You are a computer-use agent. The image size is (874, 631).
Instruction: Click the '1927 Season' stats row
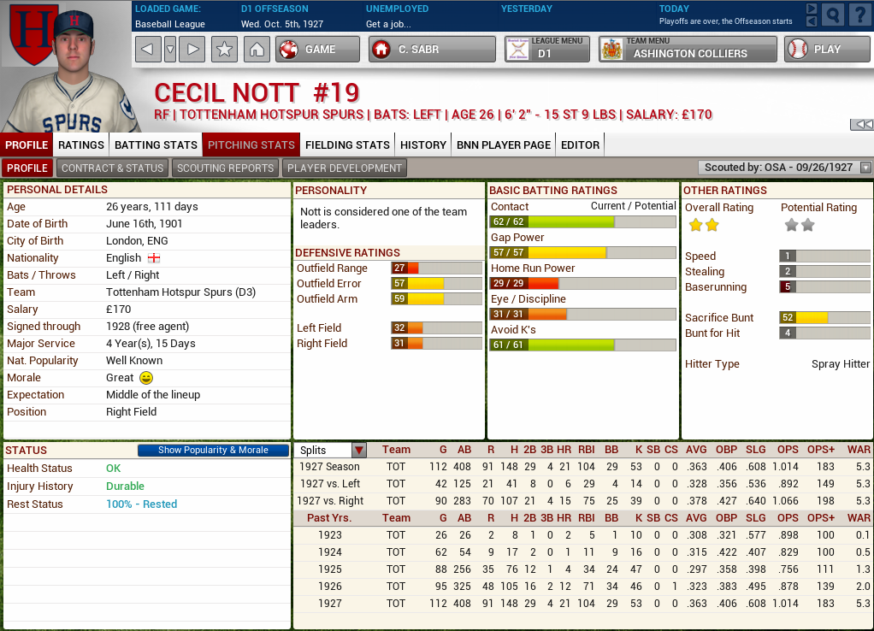tap(583, 467)
